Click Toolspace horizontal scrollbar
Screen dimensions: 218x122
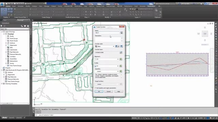[x=15, y=103]
